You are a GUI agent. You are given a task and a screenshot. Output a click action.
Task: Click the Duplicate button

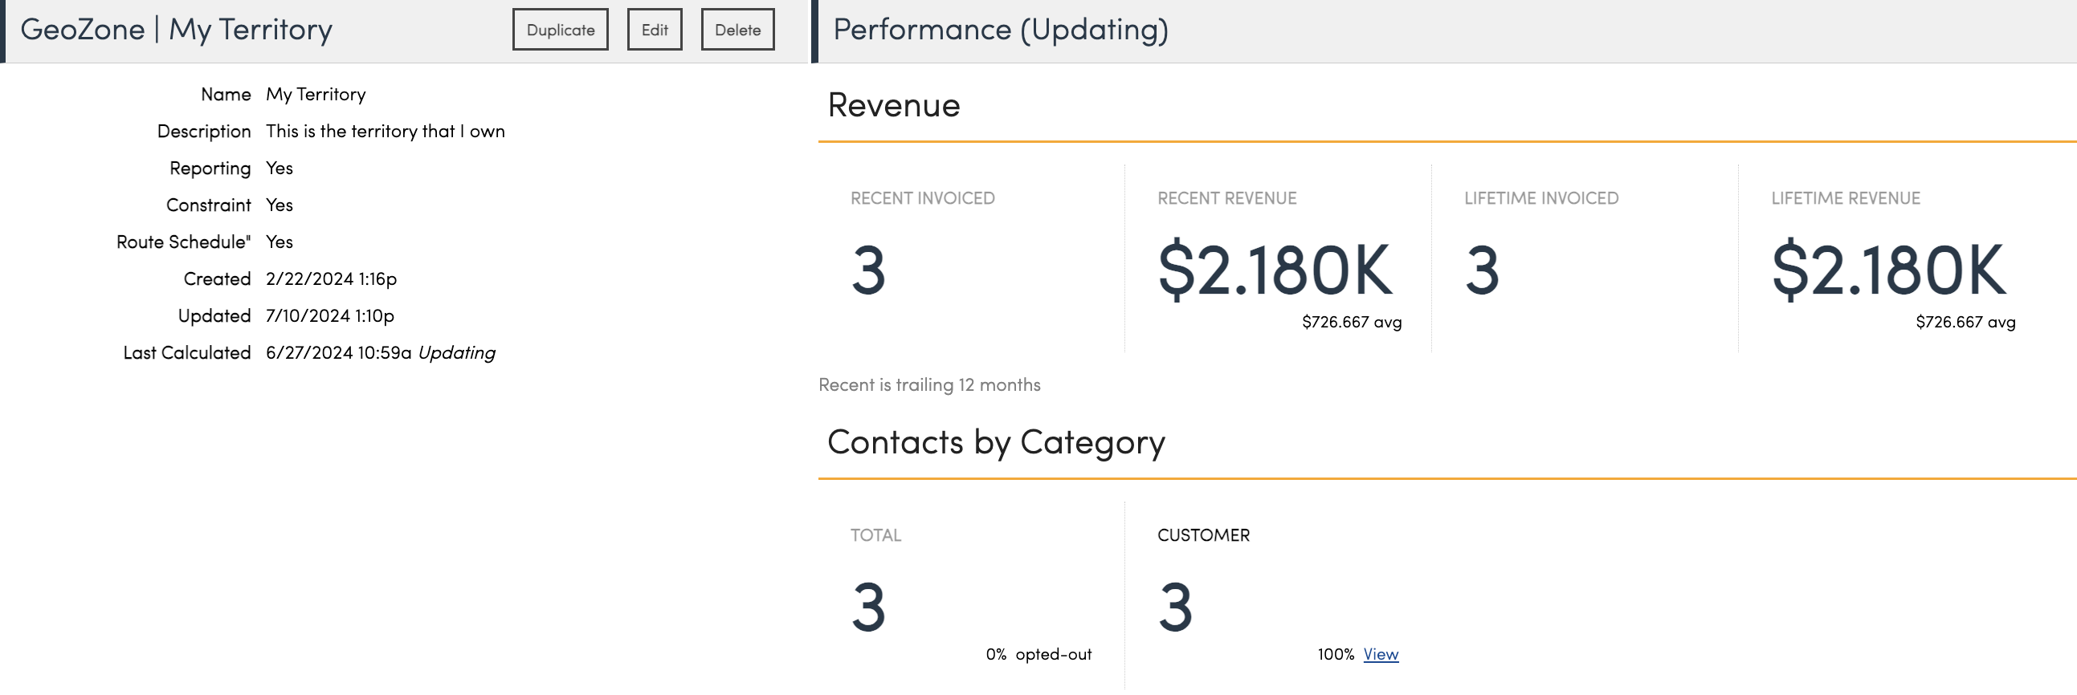click(560, 30)
